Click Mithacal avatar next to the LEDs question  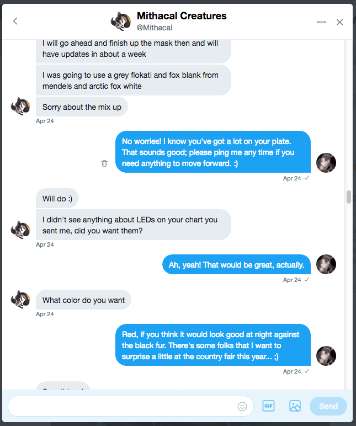point(20,229)
